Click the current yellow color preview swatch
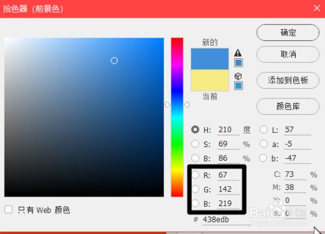This screenshot has height=234, width=325. pyautogui.click(x=210, y=80)
